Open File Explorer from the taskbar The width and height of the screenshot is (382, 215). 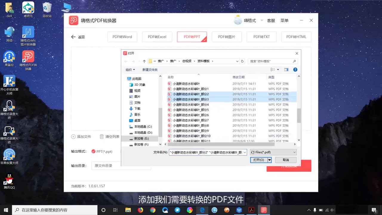click(128, 210)
